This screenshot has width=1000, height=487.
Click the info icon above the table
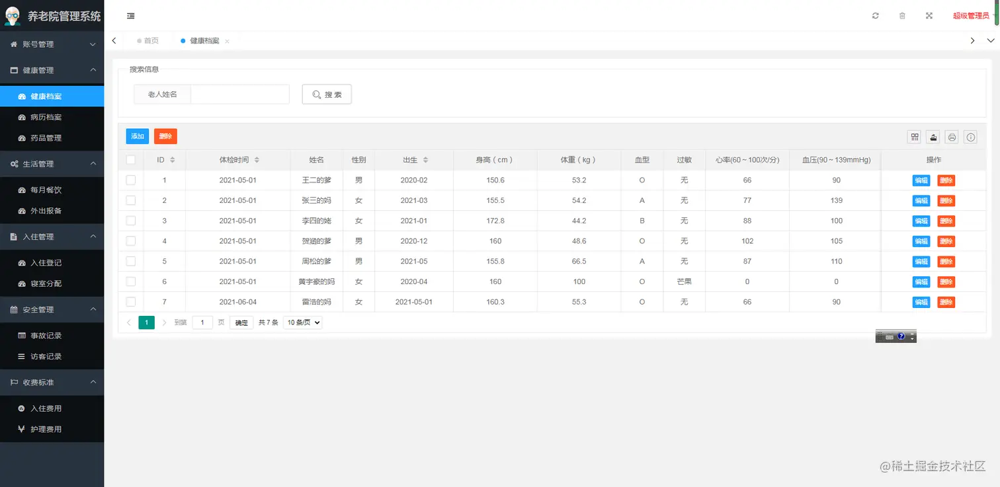click(x=971, y=137)
